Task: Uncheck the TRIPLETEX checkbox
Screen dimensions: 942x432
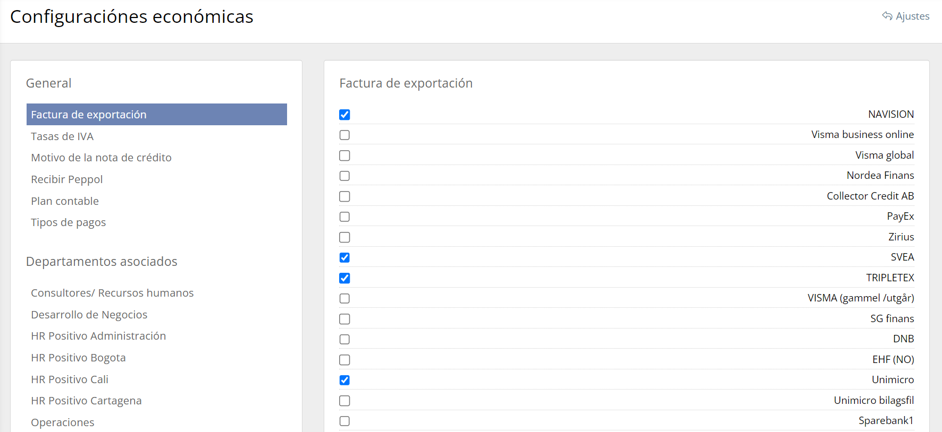Action: 344,278
